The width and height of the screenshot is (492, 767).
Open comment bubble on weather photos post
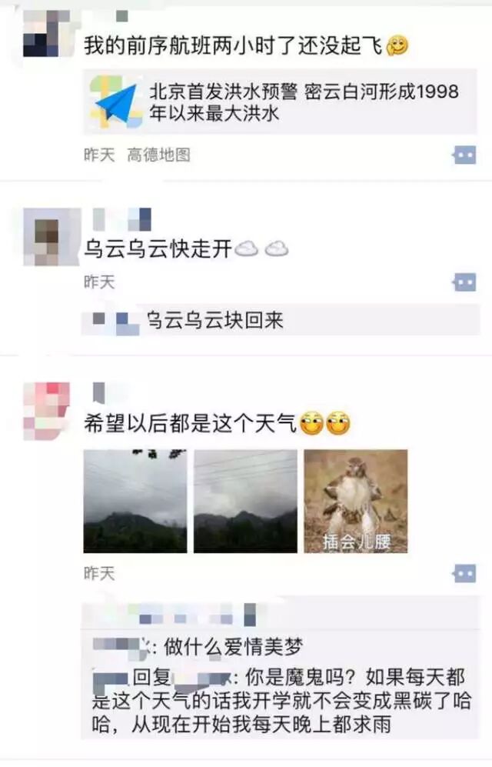click(464, 573)
